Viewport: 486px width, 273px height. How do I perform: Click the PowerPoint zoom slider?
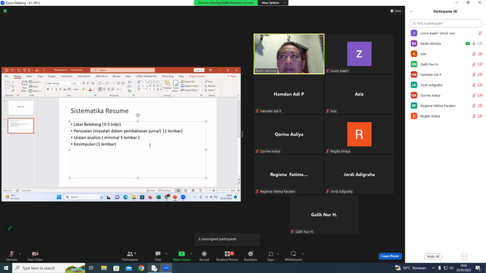[x=214, y=190]
